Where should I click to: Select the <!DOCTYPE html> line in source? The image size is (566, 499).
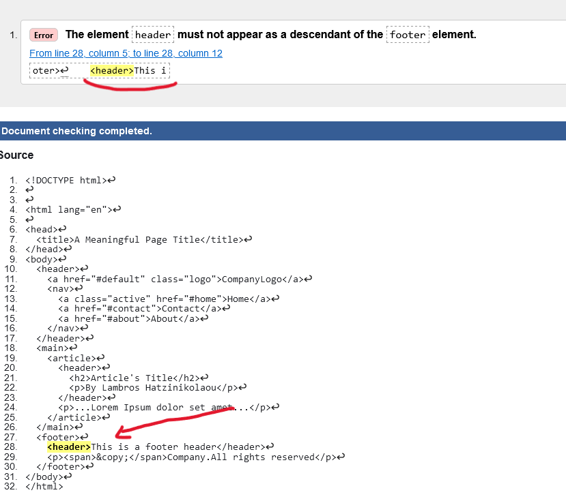(x=67, y=180)
